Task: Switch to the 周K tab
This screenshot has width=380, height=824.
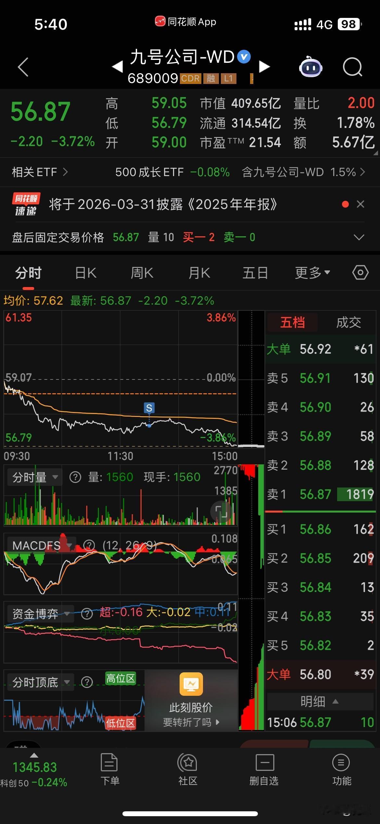Action: pos(142,272)
